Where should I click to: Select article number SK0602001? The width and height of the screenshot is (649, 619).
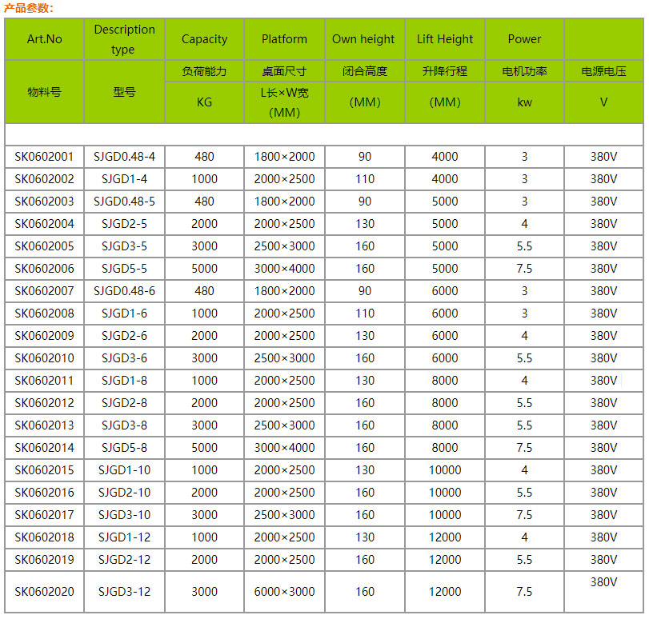click(44, 157)
